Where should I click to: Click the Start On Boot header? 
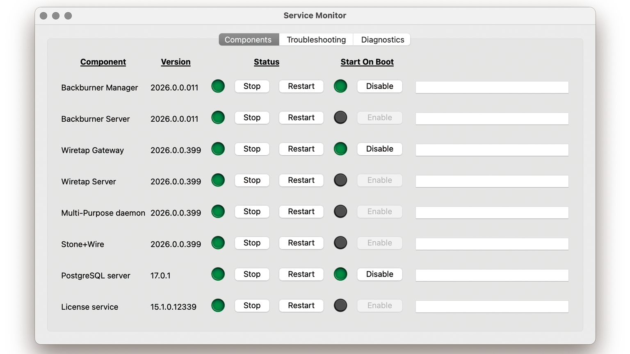coord(367,62)
